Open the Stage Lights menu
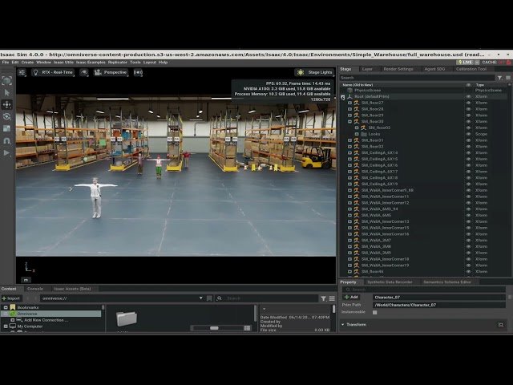Viewport: 513px width, 385px height. coord(314,72)
